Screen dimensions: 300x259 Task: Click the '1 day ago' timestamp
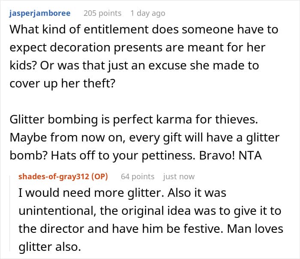147,13
